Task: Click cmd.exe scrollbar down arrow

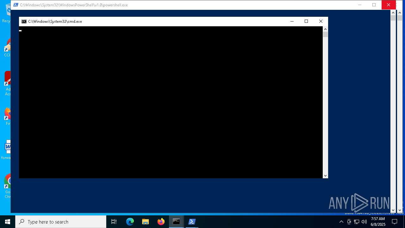Action: click(325, 176)
